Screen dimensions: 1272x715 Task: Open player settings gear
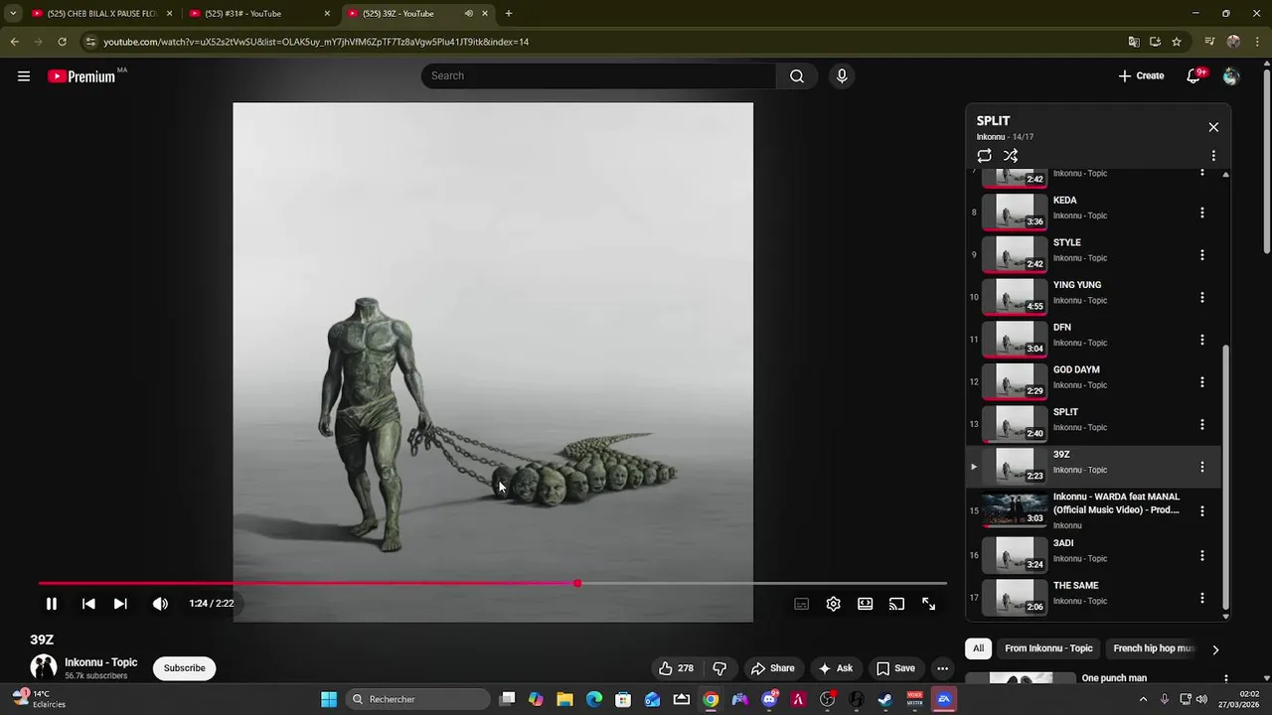(834, 604)
